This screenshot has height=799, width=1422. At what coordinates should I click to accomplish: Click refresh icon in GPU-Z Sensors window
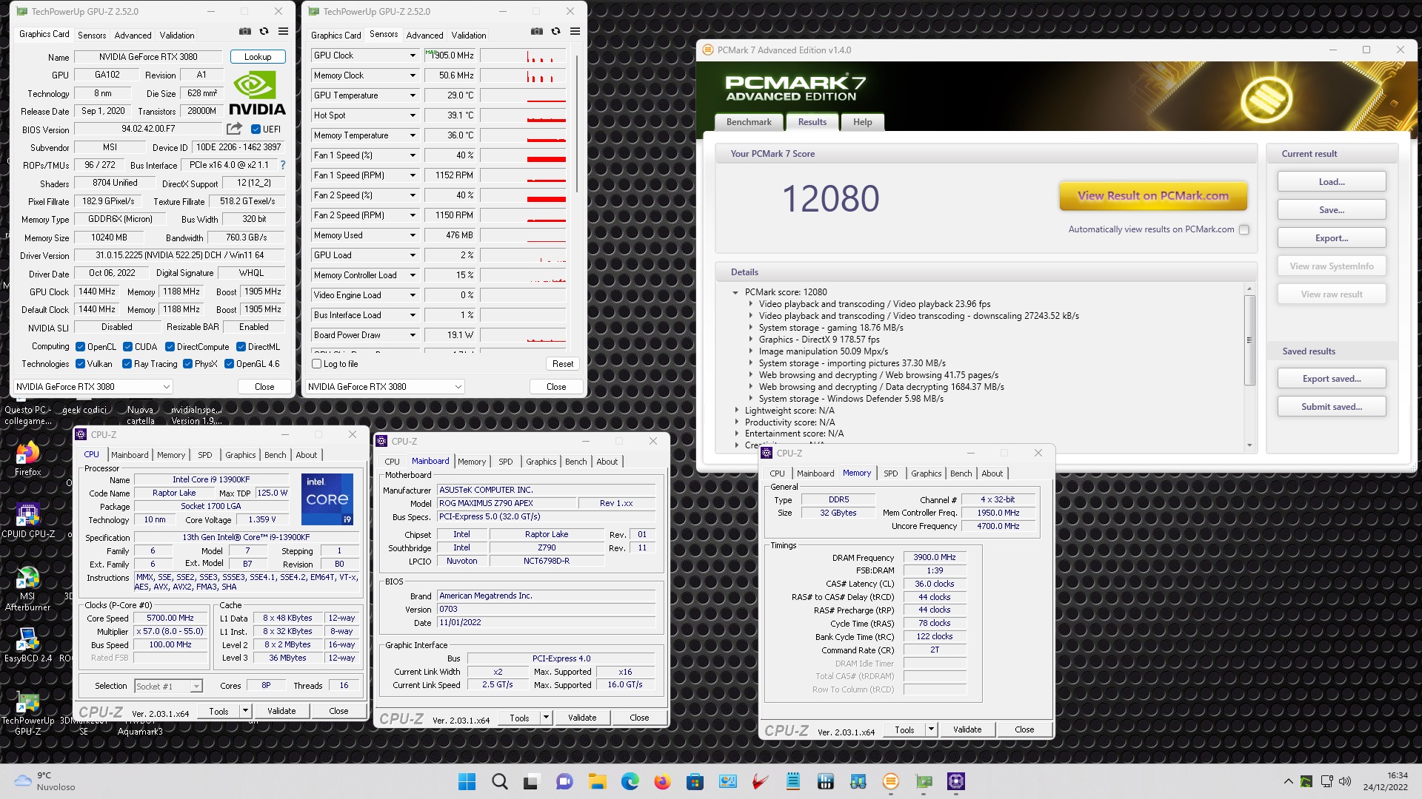click(x=555, y=31)
